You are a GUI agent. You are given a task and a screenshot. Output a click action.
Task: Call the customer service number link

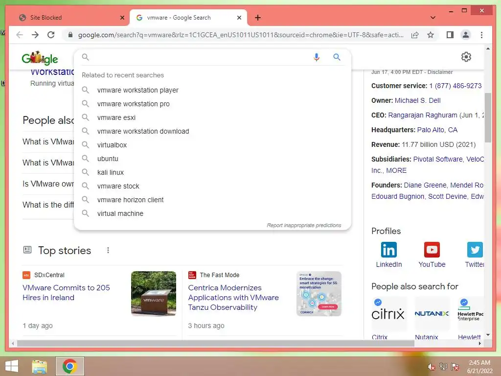455,86
